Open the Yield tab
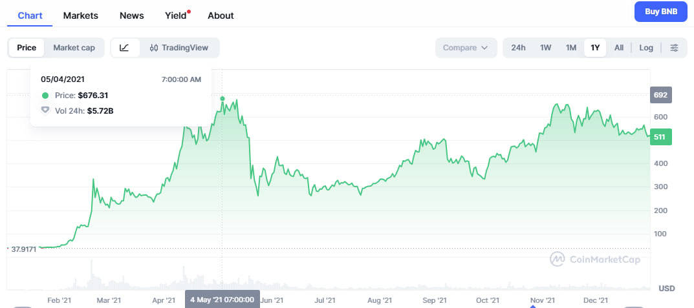 [x=176, y=15]
